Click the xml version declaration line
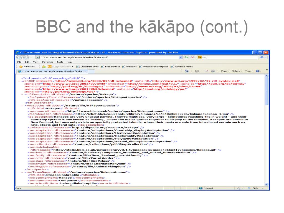284x213 pixels. (53, 78)
